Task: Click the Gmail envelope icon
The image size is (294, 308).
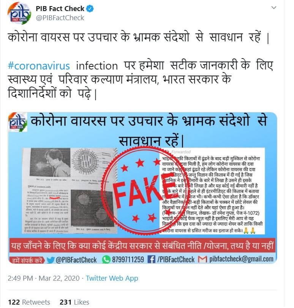Action: 202,259
